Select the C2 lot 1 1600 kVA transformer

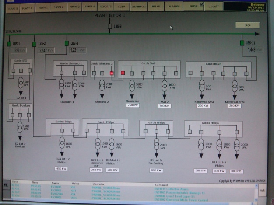[21, 83]
